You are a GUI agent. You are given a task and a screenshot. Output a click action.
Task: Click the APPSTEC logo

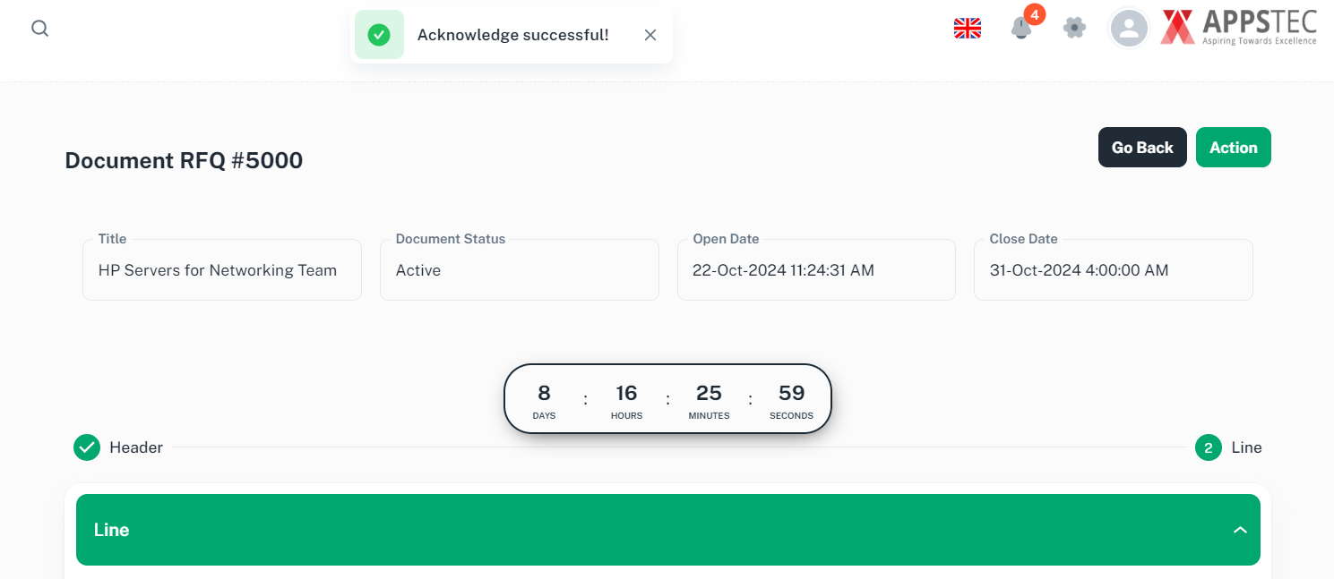pos(1239,28)
